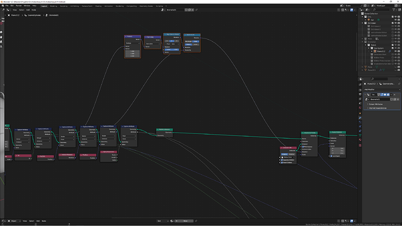The width and height of the screenshot is (402, 226).
Task: Expand Output Attributes panel
Action: pos(376,104)
